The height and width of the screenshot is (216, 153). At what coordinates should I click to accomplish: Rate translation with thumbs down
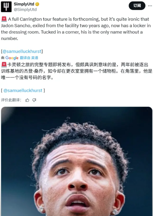coord(34,100)
